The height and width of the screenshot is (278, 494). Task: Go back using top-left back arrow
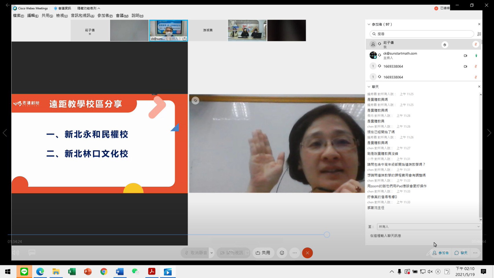(x=8, y=5)
